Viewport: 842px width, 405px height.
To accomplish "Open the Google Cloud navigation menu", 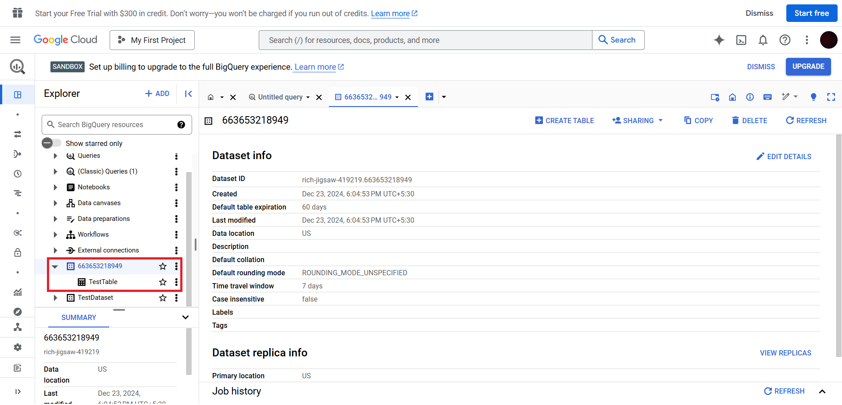I will 15,40.
